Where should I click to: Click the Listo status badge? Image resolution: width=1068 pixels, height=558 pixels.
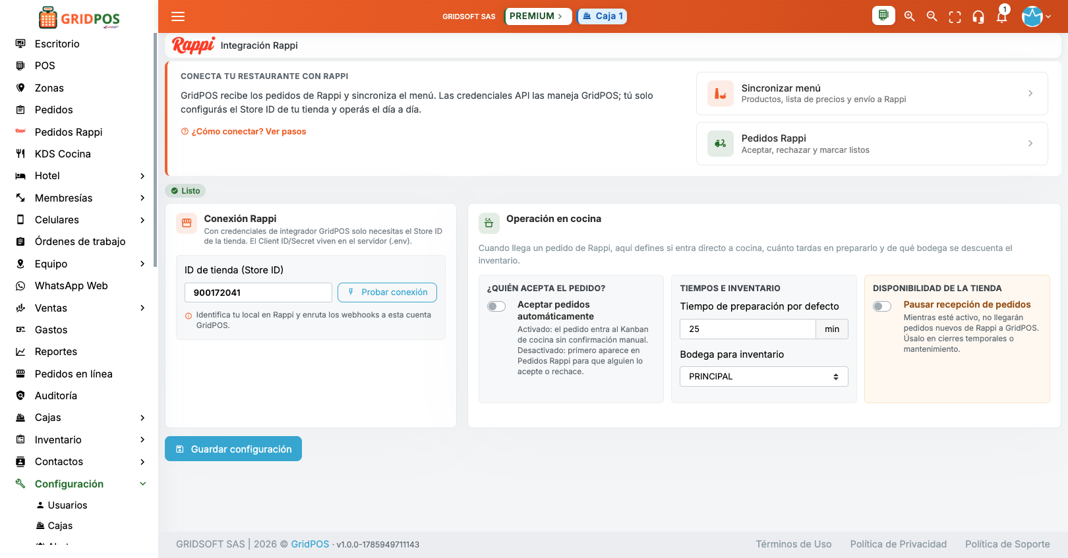pos(185,191)
